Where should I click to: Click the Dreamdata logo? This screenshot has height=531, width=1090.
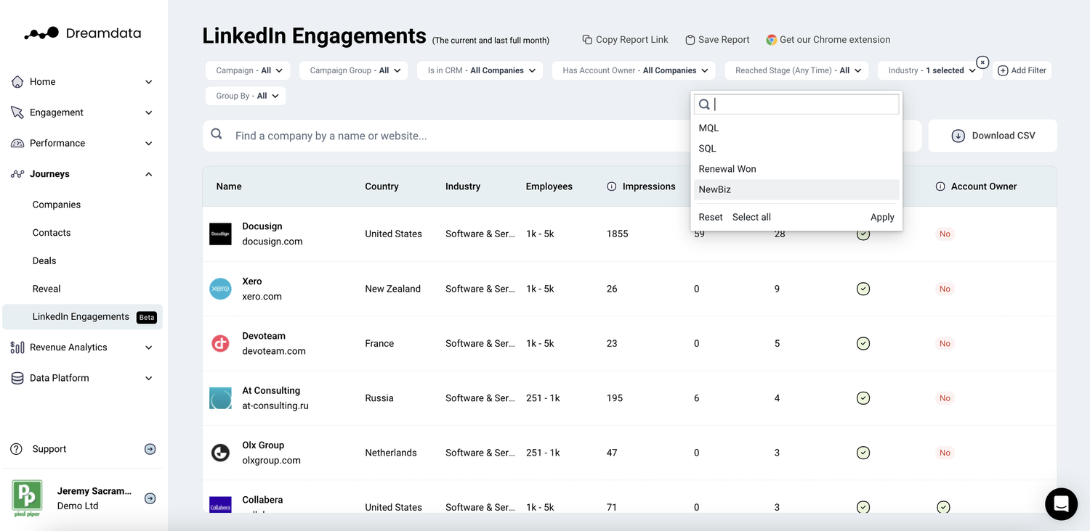point(81,32)
